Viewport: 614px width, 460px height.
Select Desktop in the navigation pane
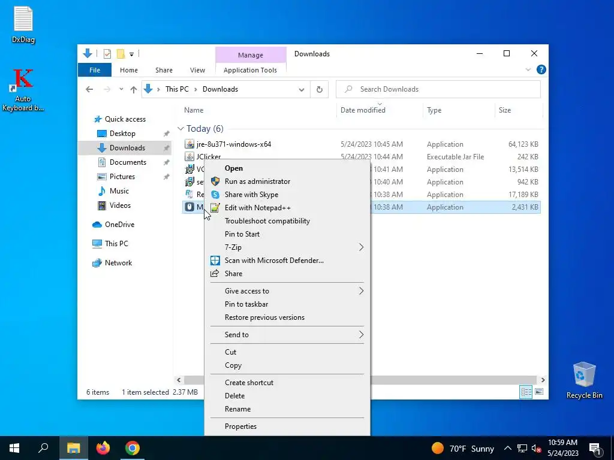tap(122, 134)
